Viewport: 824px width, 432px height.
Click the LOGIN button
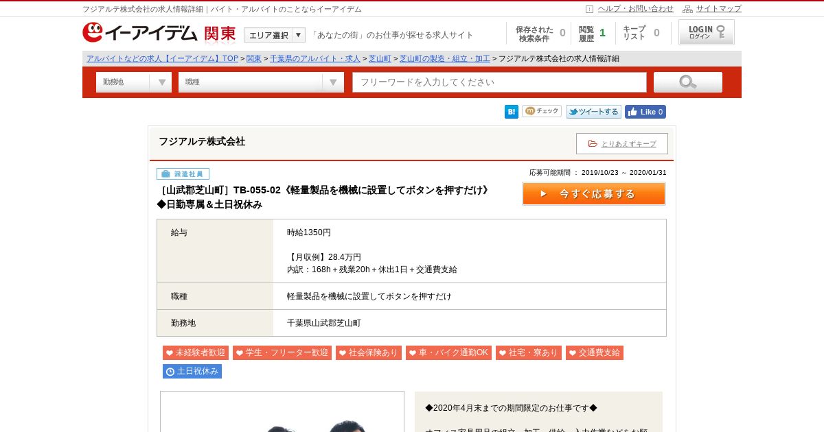pyautogui.click(x=707, y=32)
